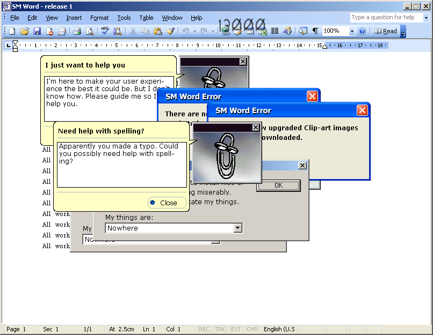This screenshot has width=433, height=335.
Task: Save the document using the floppy disk icon
Action: point(37,32)
